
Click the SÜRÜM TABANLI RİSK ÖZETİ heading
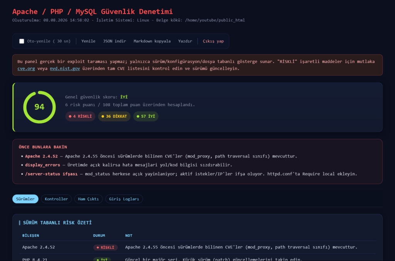click(x=57, y=223)
